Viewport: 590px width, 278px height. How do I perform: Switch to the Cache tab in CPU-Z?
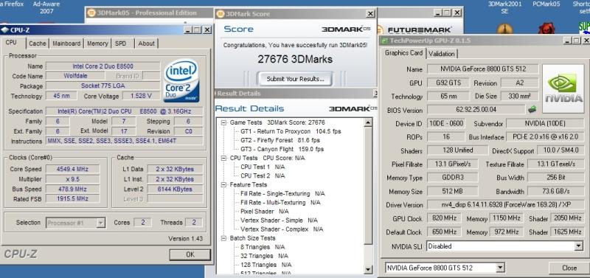point(38,44)
